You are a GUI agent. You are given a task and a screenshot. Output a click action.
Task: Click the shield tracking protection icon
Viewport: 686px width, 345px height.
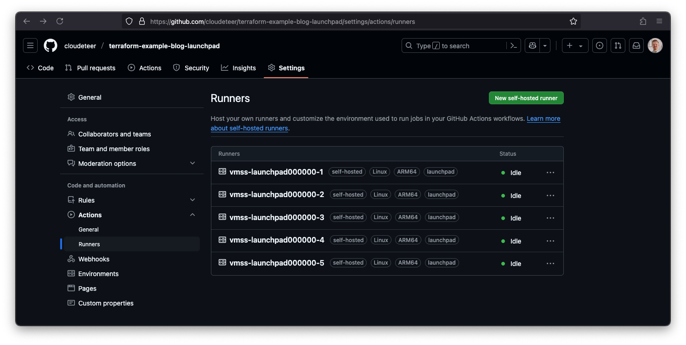point(129,21)
